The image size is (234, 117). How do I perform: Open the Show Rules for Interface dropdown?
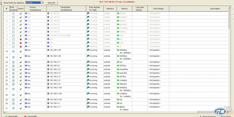click(42, 3)
